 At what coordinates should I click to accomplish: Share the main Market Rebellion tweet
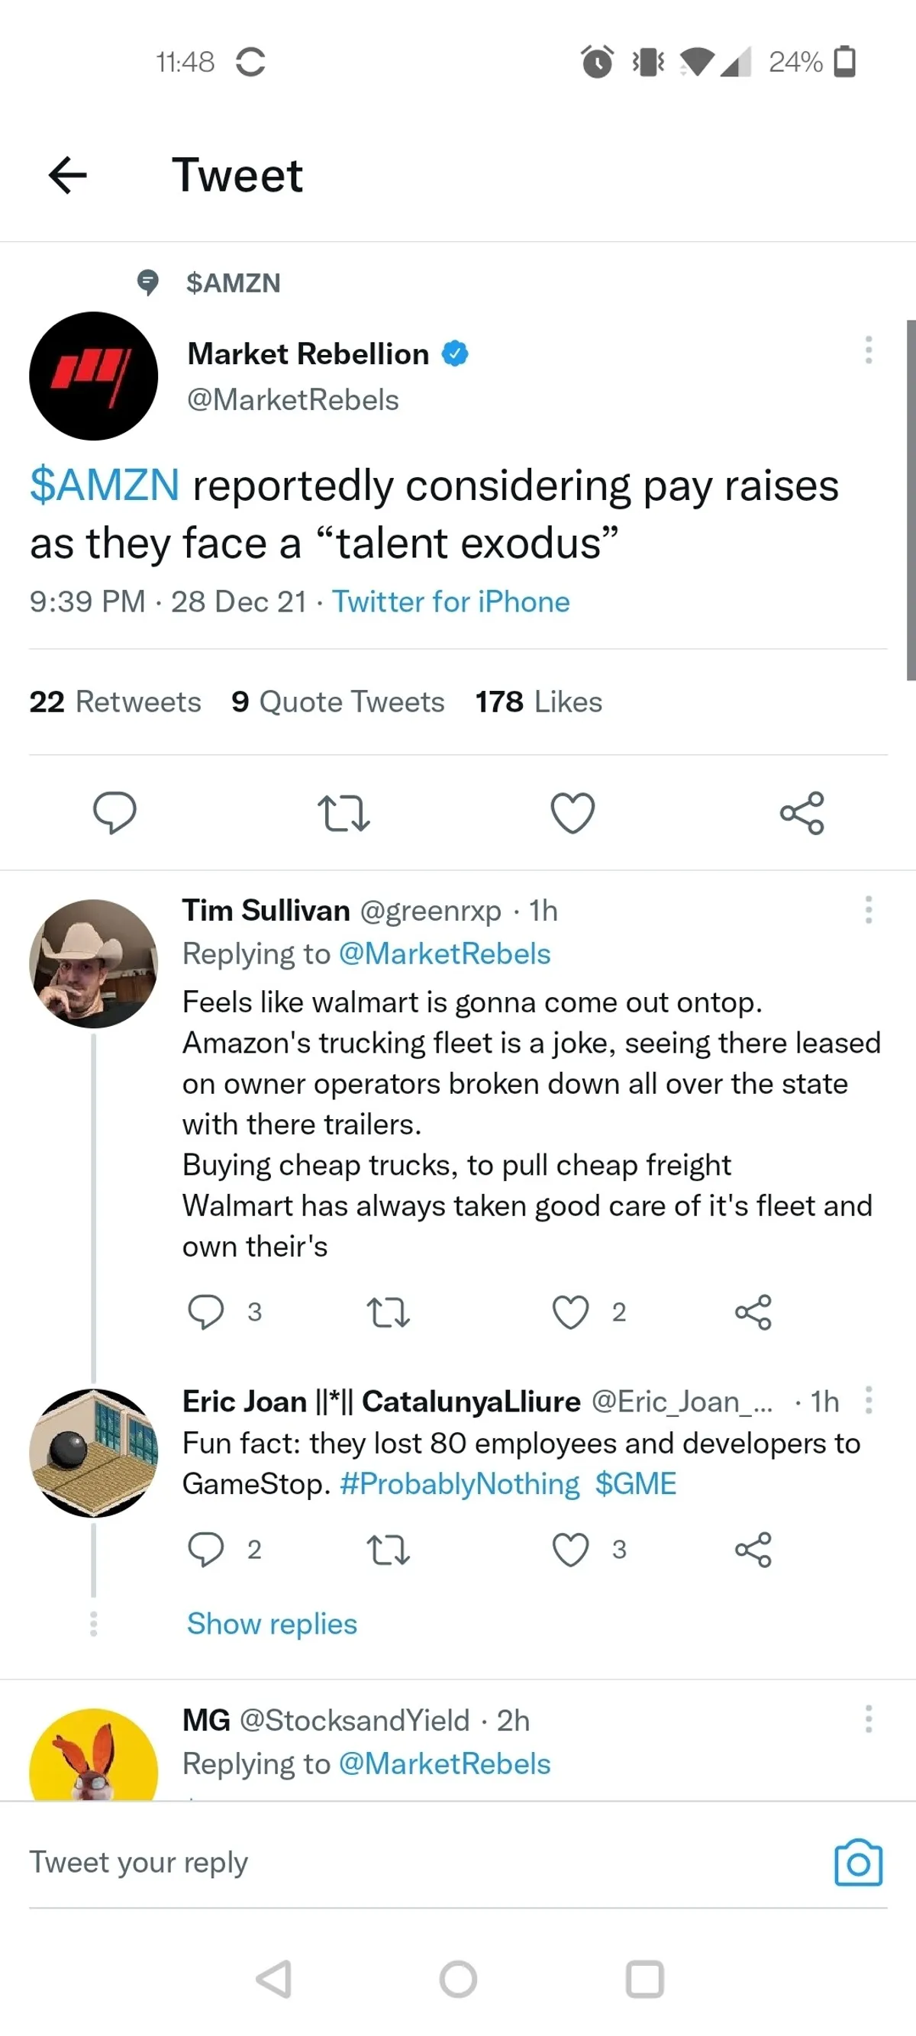click(801, 812)
